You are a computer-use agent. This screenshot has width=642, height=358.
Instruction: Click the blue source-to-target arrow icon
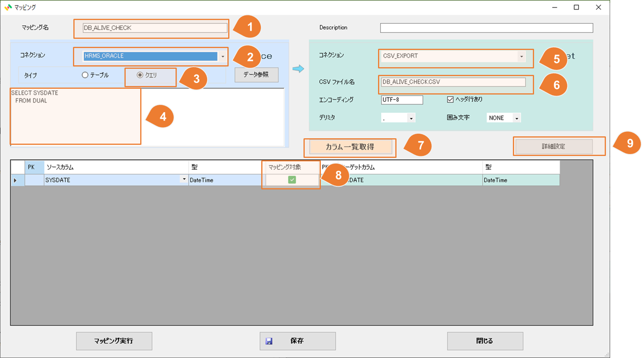pos(298,69)
